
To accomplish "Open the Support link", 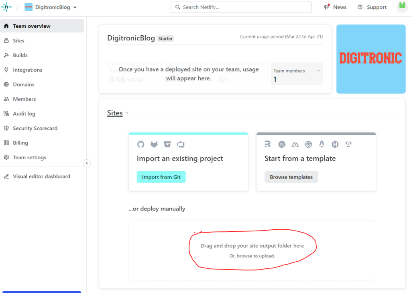I will [x=376, y=7].
